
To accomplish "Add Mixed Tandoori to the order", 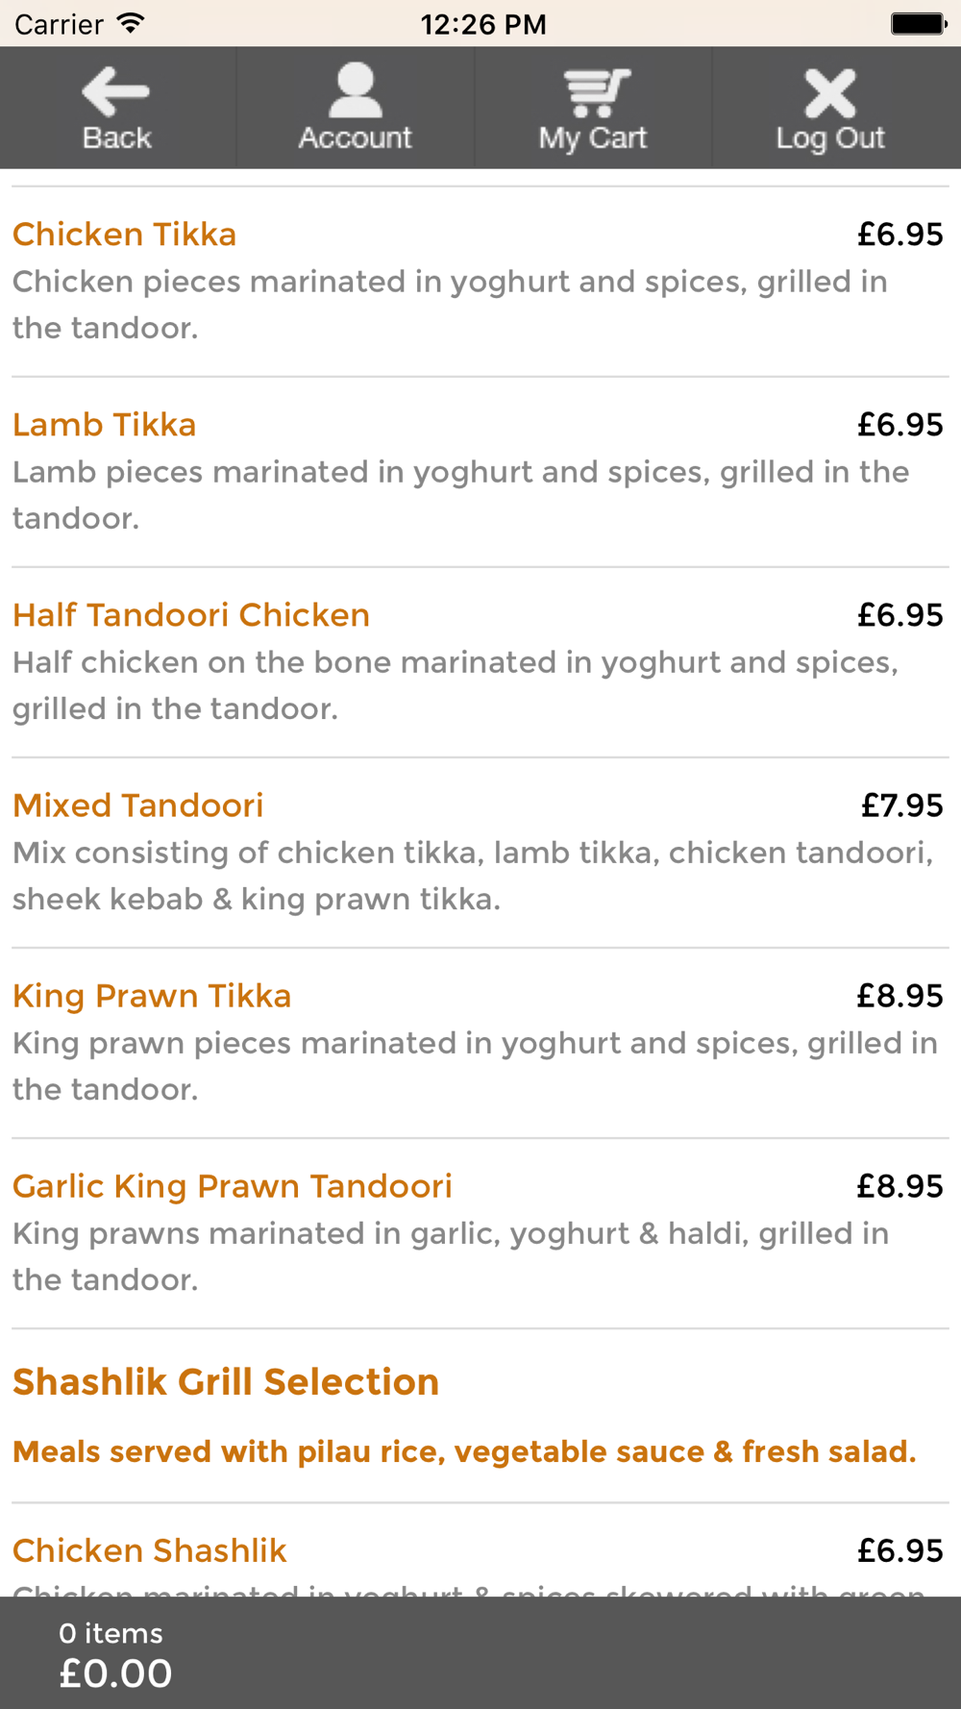I will pos(138,805).
